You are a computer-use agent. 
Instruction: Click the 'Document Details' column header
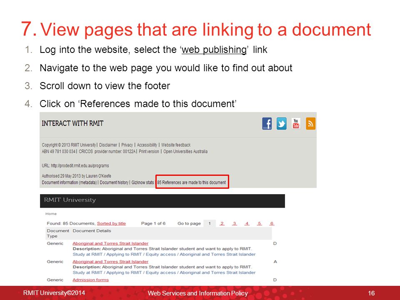(92, 230)
